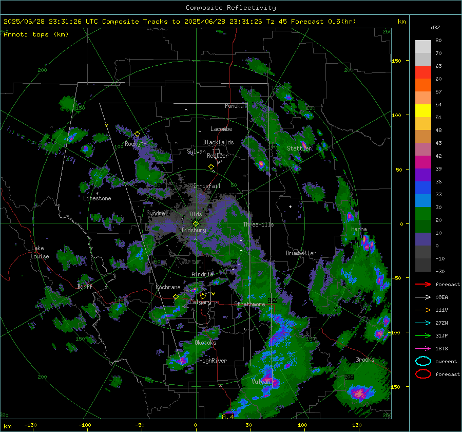This screenshot has width=462, height=432.
Task: Click the white asterisk above Limestone
Action: (x=97, y=194)
